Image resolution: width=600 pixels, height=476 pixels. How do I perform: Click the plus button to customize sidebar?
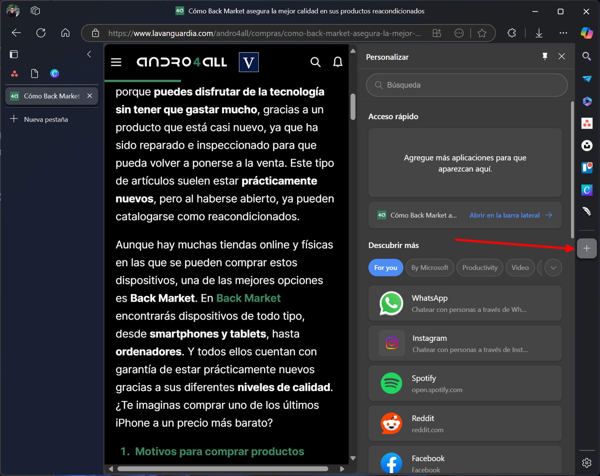point(587,248)
